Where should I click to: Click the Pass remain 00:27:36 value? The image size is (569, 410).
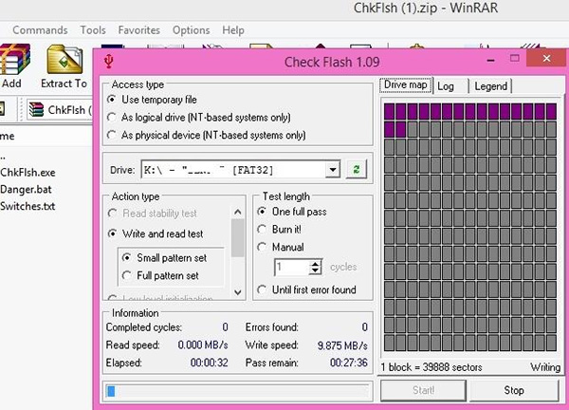349,363
